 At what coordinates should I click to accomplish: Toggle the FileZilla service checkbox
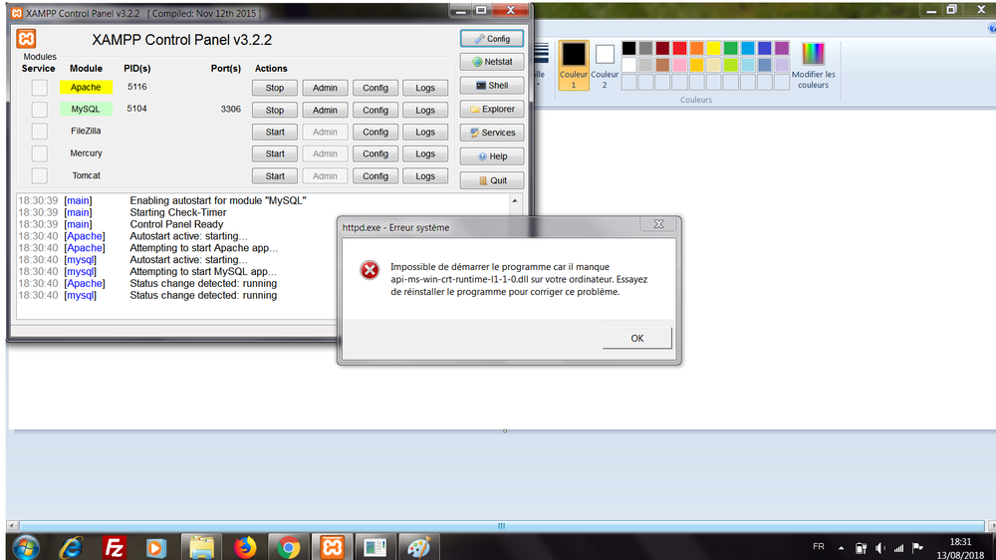pos(40,132)
